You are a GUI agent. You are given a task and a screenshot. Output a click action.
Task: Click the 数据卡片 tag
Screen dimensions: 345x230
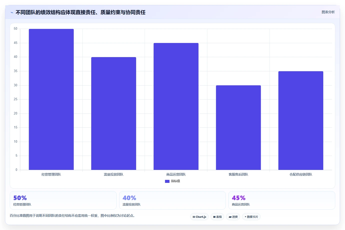251,217
